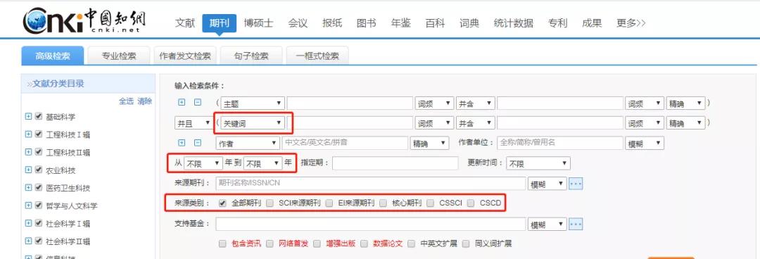Open the 博硕士 navigation item
Screen dimensions: 760x259
(x=258, y=23)
